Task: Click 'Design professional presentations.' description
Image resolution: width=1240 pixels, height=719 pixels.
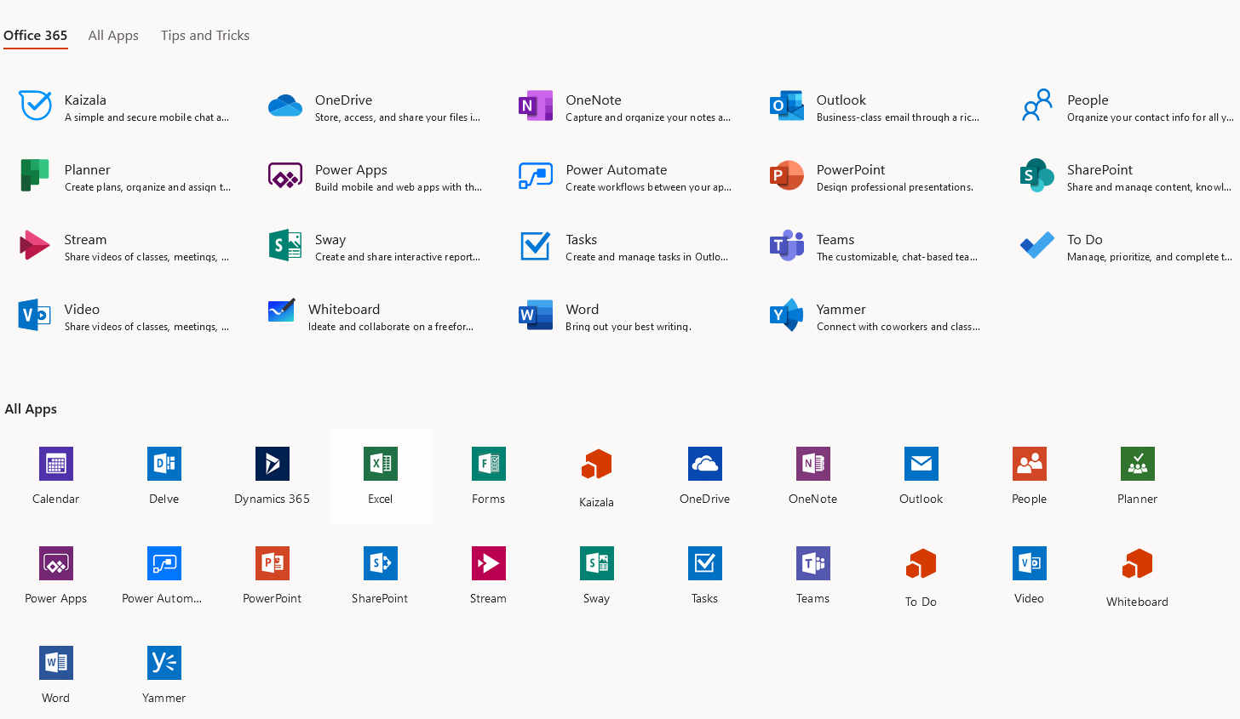Action: coord(895,187)
